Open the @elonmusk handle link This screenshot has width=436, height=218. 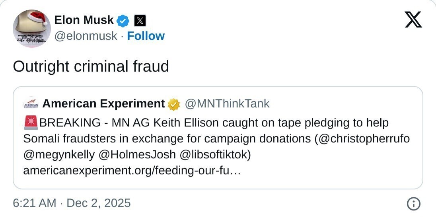[86, 36]
